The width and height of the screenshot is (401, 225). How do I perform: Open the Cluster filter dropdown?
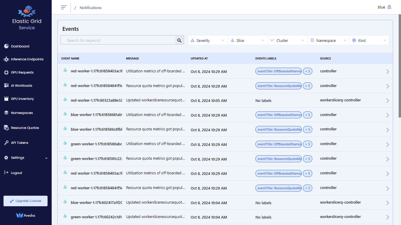(288, 40)
